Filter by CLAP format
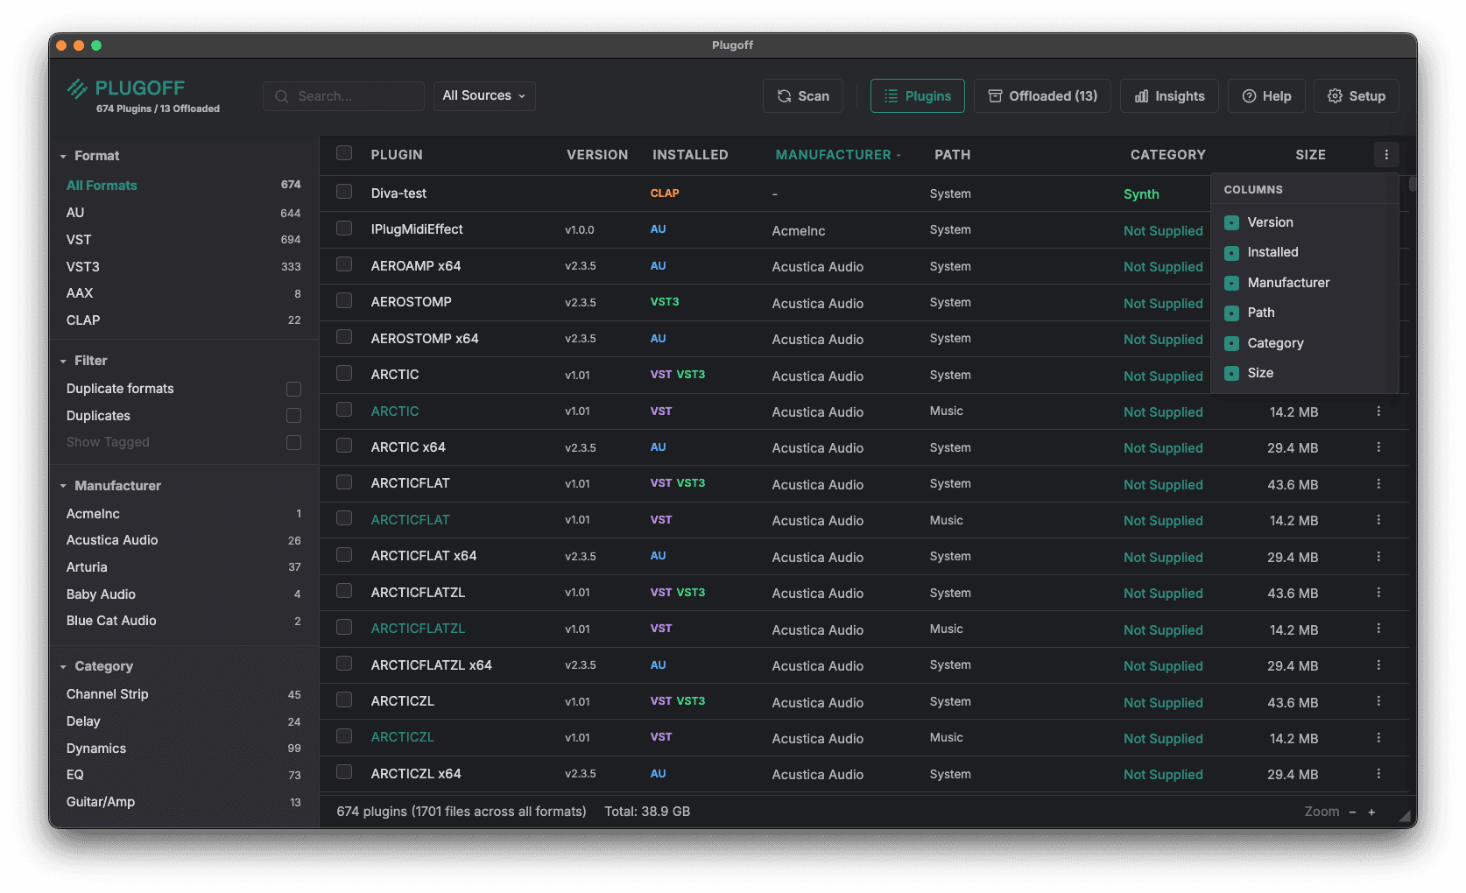The height and width of the screenshot is (893, 1466). coord(183,320)
